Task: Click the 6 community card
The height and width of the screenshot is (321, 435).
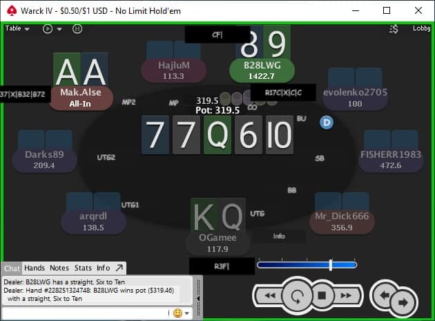Action: pyautogui.click(x=249, y=135)
